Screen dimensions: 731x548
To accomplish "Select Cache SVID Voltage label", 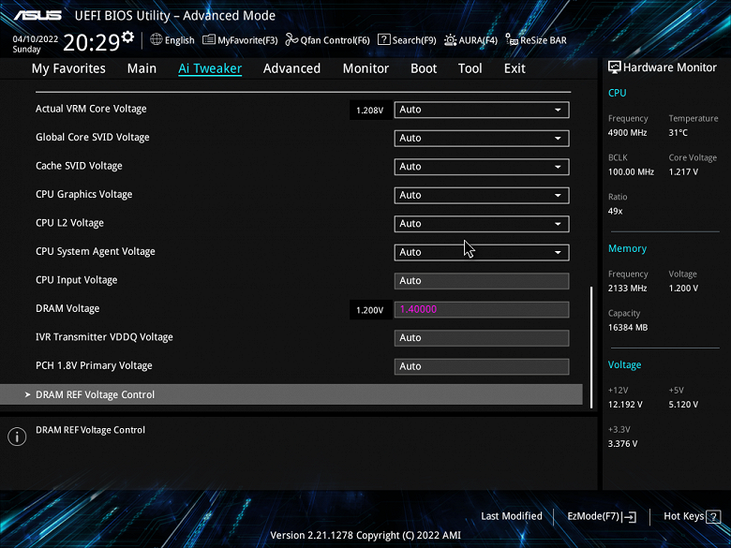I will coord(79,166).
